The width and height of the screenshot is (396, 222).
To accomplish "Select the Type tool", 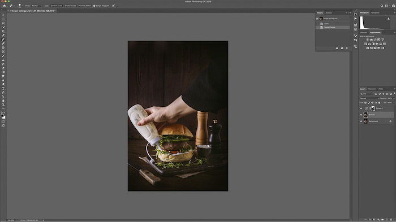I will tap(3, 88).
